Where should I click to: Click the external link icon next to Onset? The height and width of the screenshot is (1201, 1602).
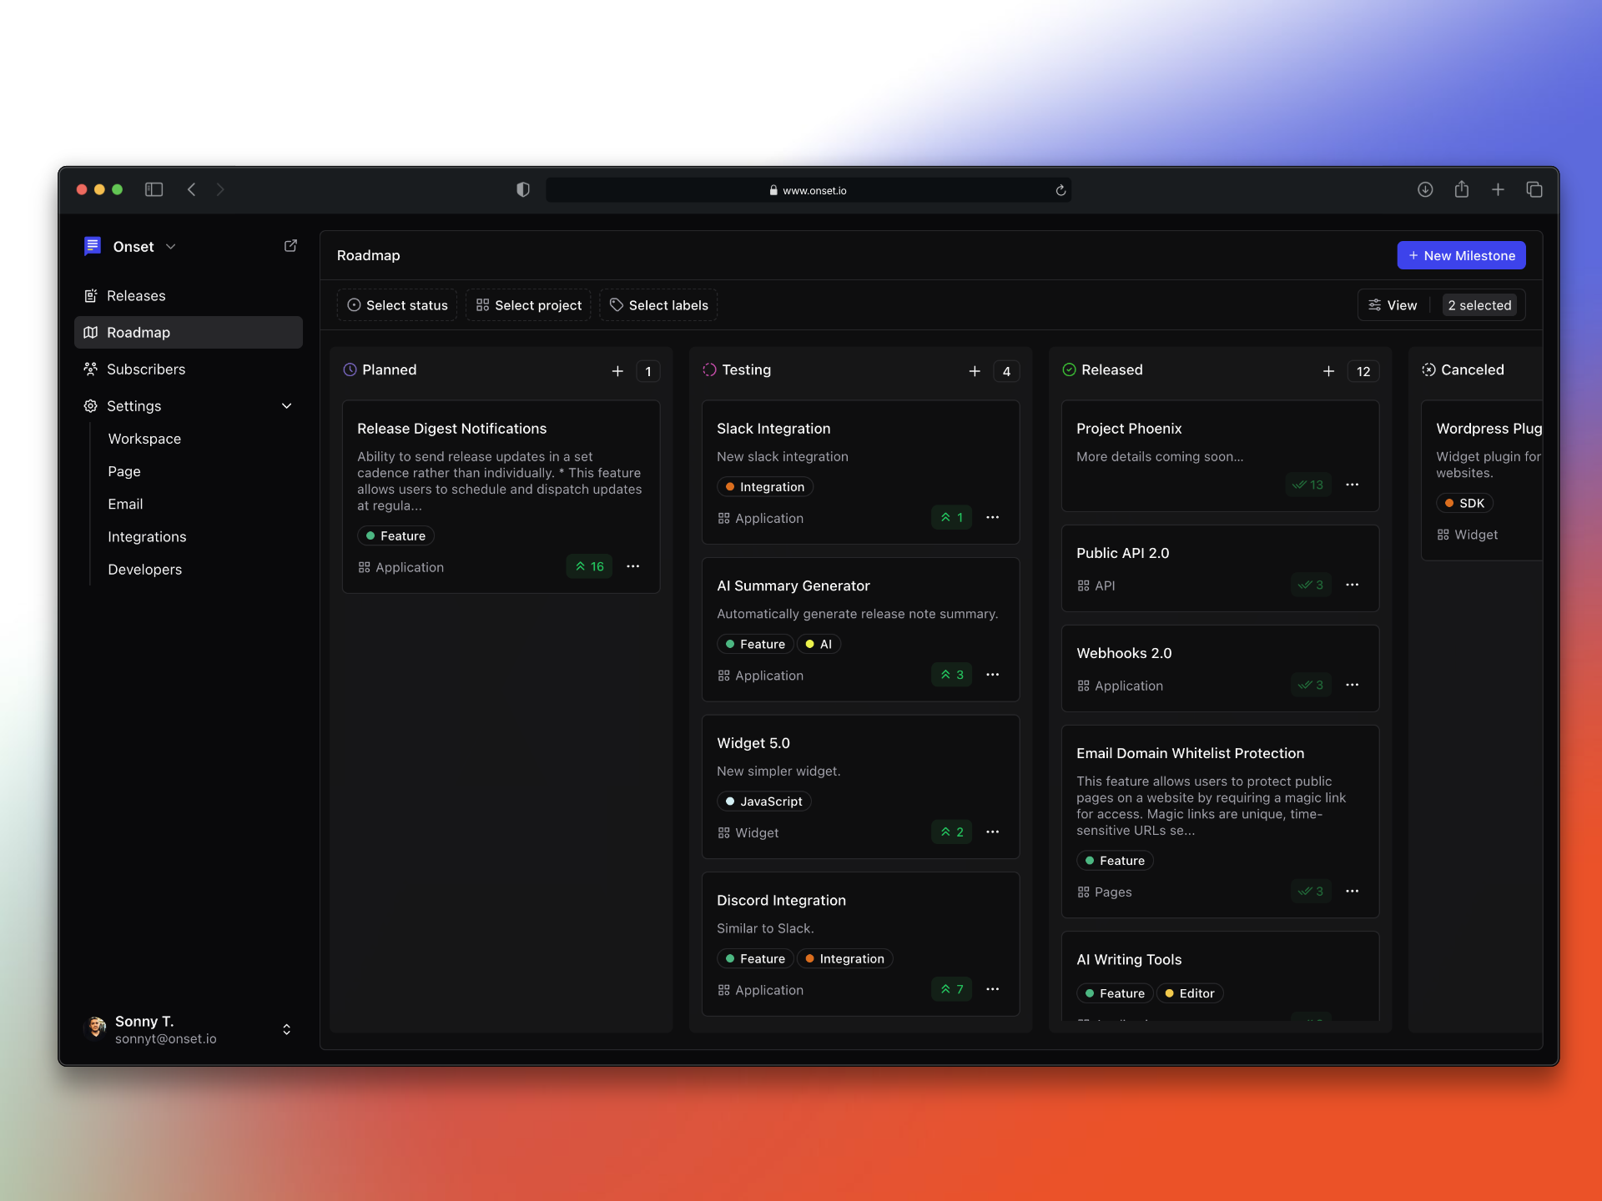[x=290, y=245]
